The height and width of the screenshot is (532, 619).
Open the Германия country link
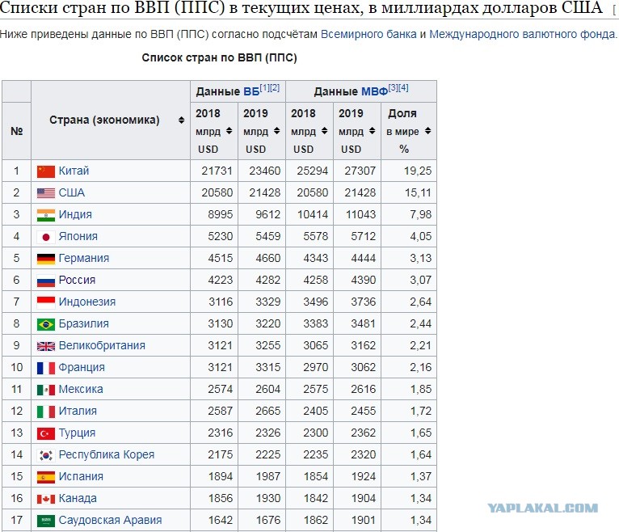[84, 258]
